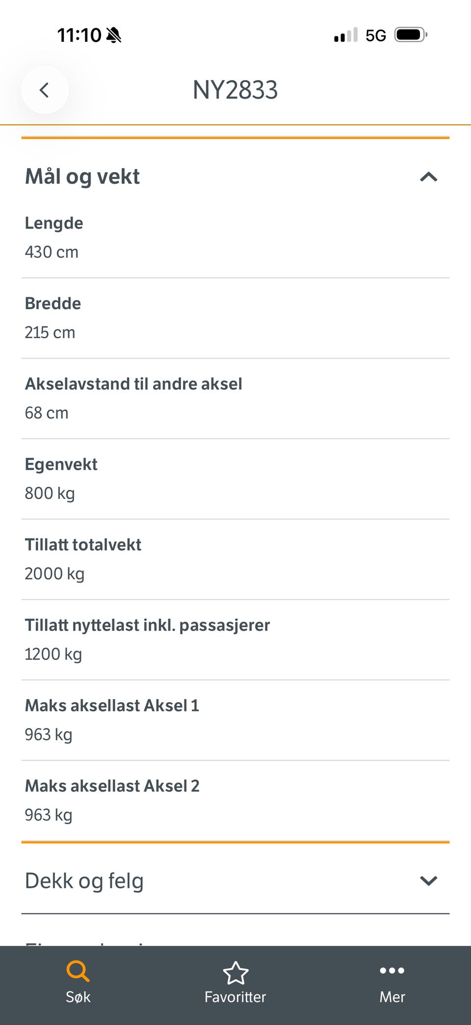
Task: Tap the 5G network indicator
Action: (376, 35)
